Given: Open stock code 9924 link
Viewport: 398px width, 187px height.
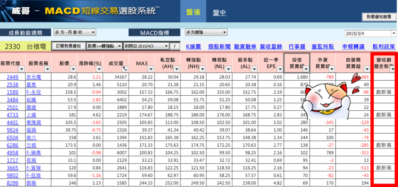Looking at the screenshot, I should click(x=13, y=130).
